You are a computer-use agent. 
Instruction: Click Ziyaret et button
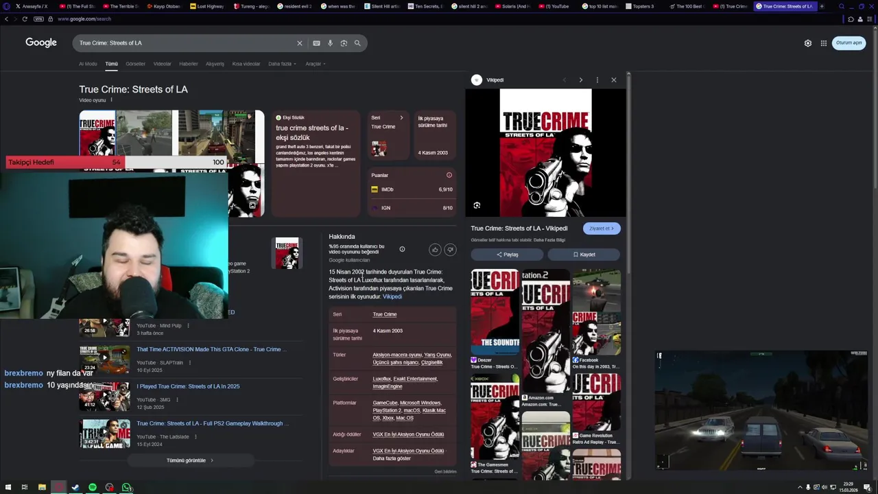pyautogui.click(x=602, y=228)
